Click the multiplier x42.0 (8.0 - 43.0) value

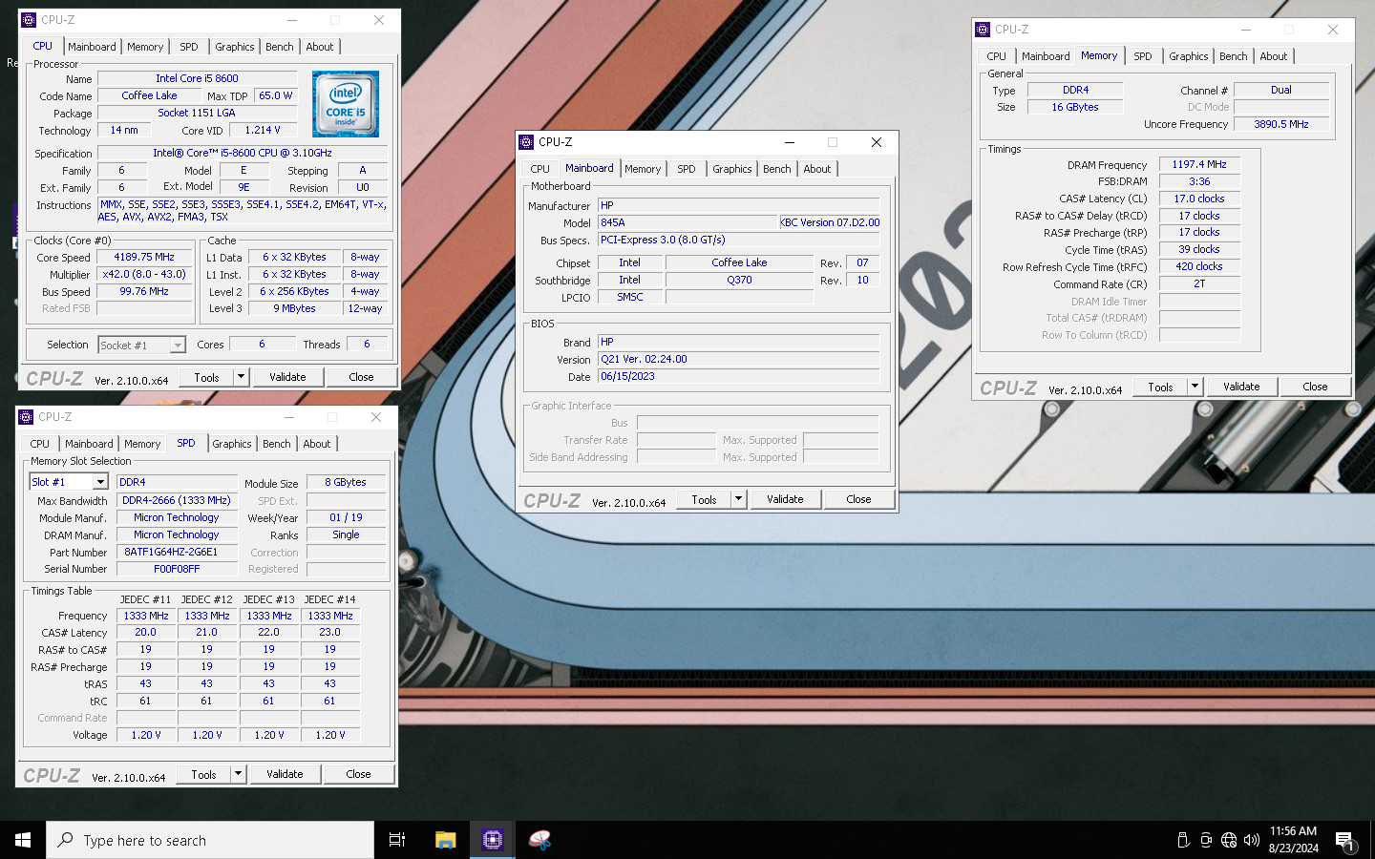click(144, 274)
